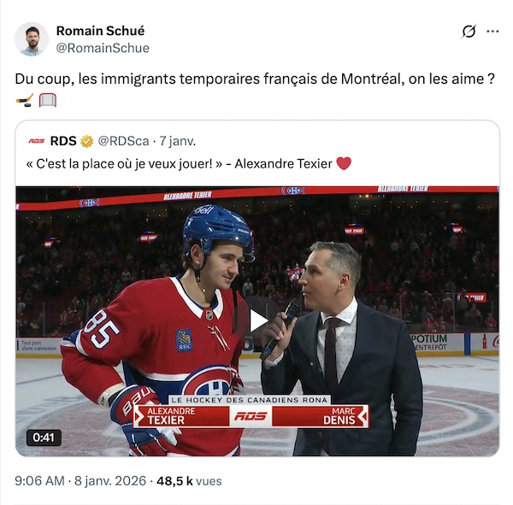The width and height of the screenshot is (513, 505).
Task: Click the 0:41 video duration badge
Action: pos(41,437)
